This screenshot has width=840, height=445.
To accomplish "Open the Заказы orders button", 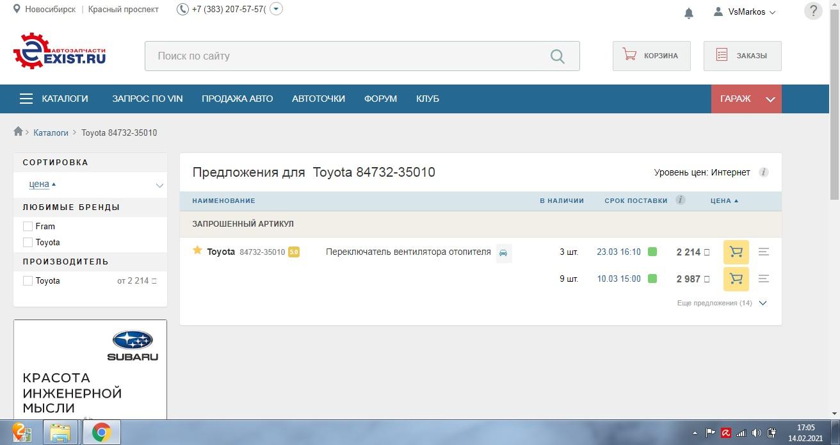I will (x=743, y=56).
